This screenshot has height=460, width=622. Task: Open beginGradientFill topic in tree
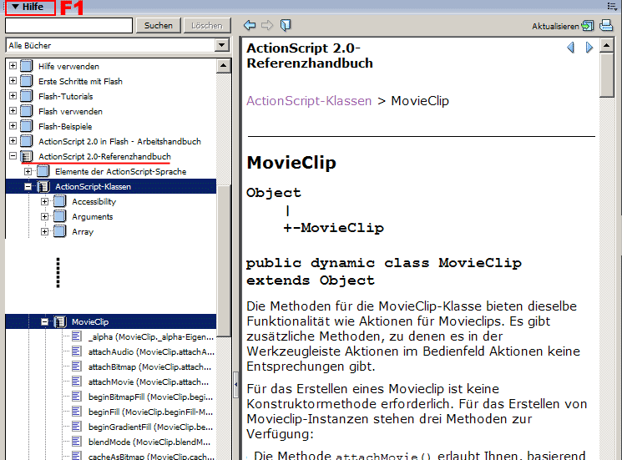(x=150, y=427)
